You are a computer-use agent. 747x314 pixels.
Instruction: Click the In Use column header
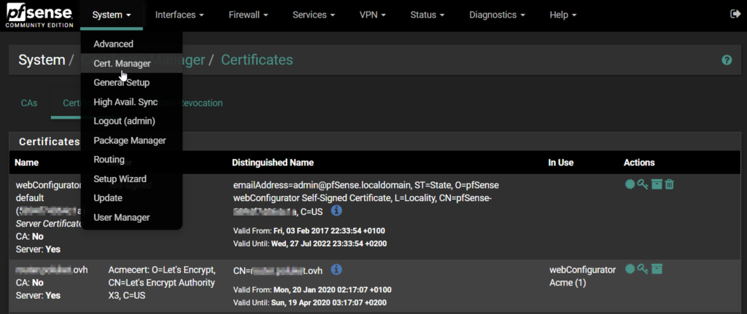560,162
